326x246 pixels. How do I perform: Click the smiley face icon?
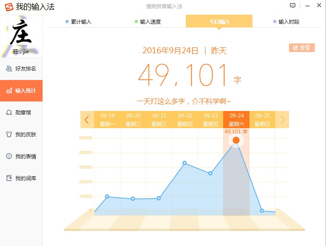pyautogui.click(x=9, y=156)
